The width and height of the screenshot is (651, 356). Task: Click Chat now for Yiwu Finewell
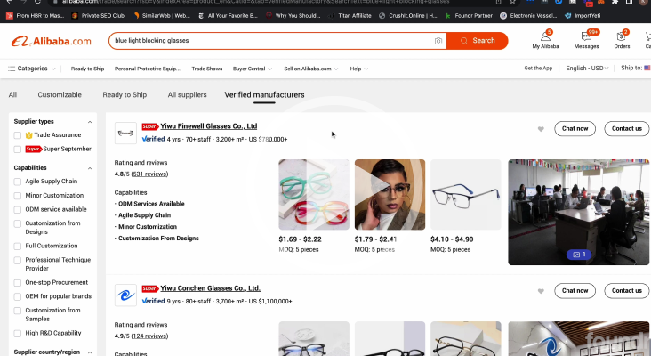click(x=575, y=128)
